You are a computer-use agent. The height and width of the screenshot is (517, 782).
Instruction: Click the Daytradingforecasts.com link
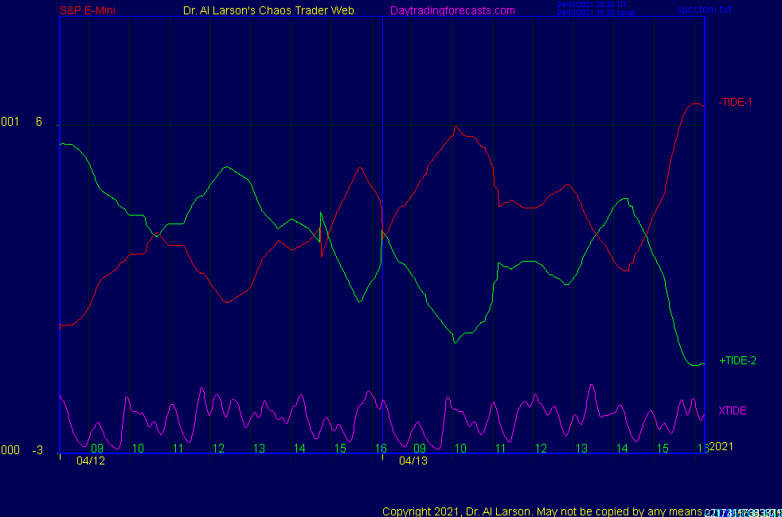pos(452,10)
